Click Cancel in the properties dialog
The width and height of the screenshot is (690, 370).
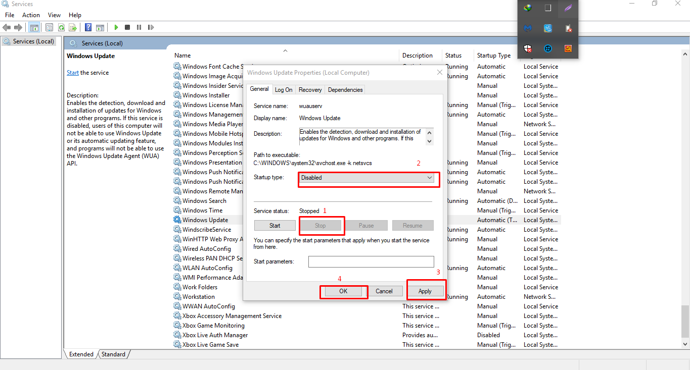coord(384,291)
